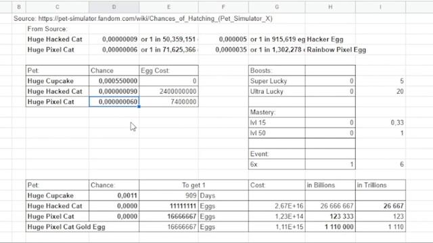
Task: Select the 1 110 000 billions cell
Action: pos(330,227)
